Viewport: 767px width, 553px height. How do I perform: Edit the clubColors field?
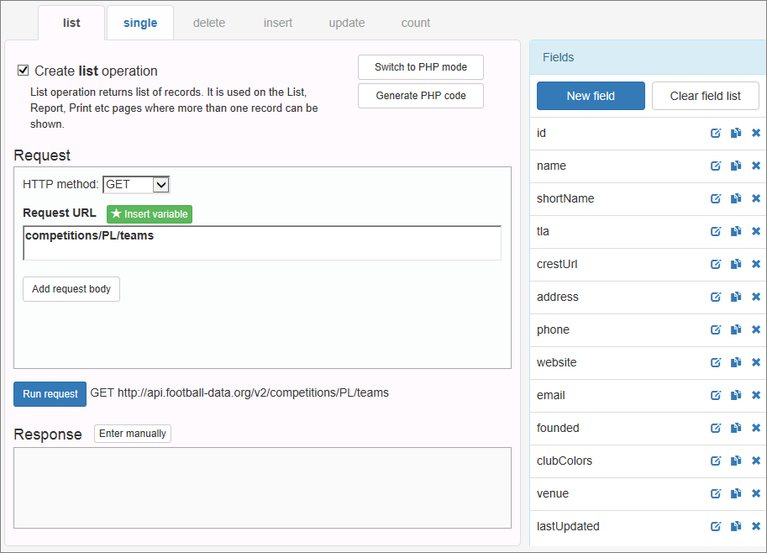716,461
